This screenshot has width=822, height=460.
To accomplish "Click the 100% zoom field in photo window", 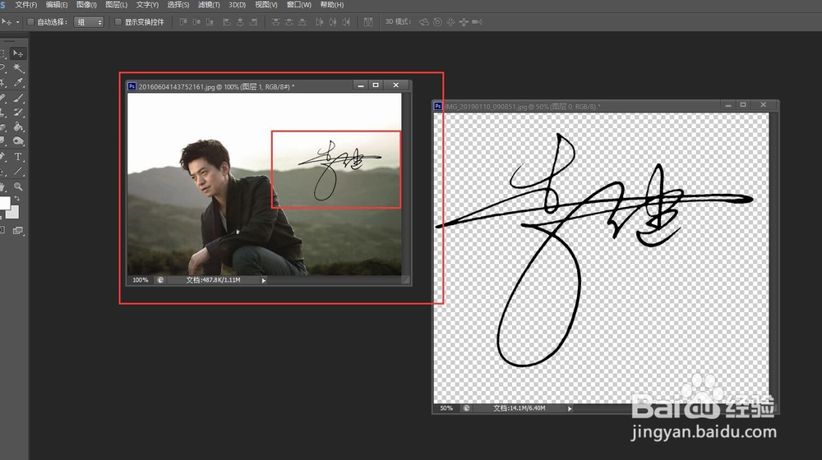I will coord(140,280).
